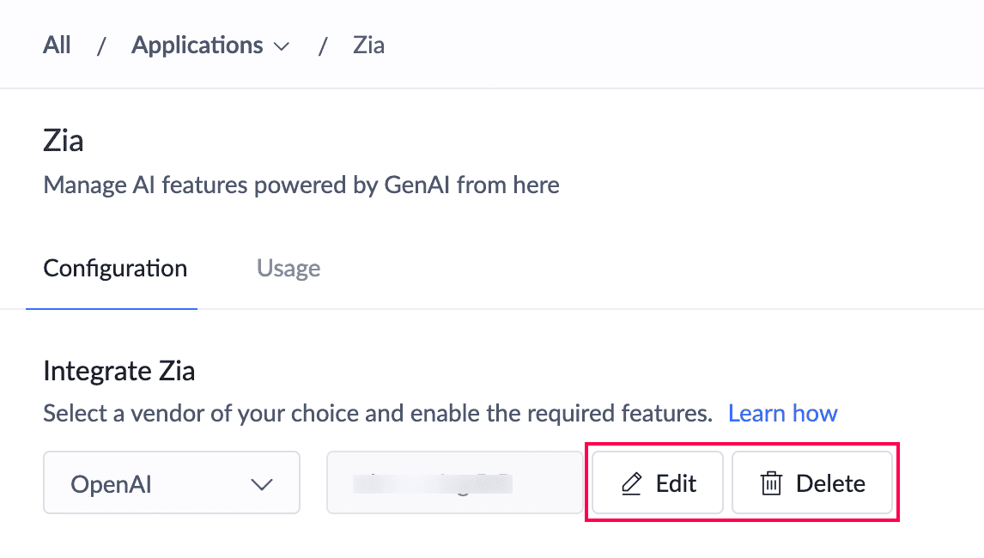The width and height of the screenshot is (984, 558).
Task: Switch to the Usage tab
Action: (x=289, y=269)
